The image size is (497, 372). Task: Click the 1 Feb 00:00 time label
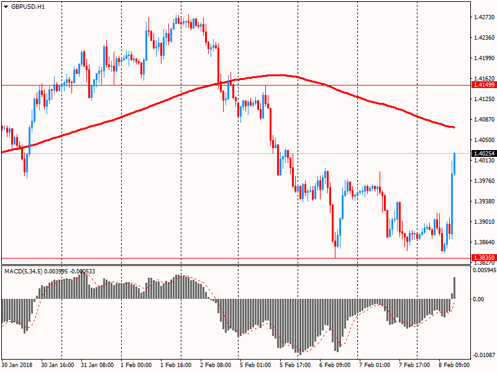136,365
